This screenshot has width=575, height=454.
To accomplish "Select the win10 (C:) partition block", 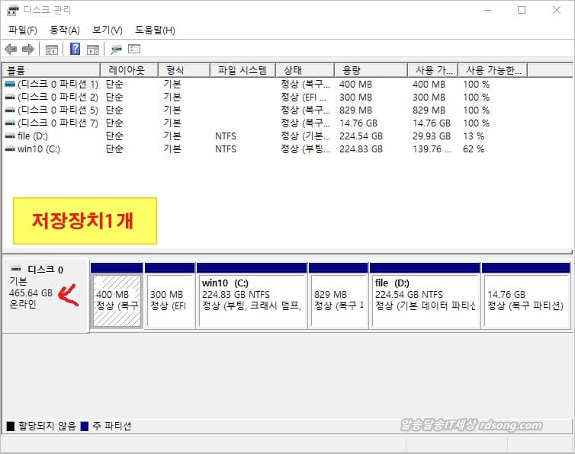I will [x=252, y=299].
